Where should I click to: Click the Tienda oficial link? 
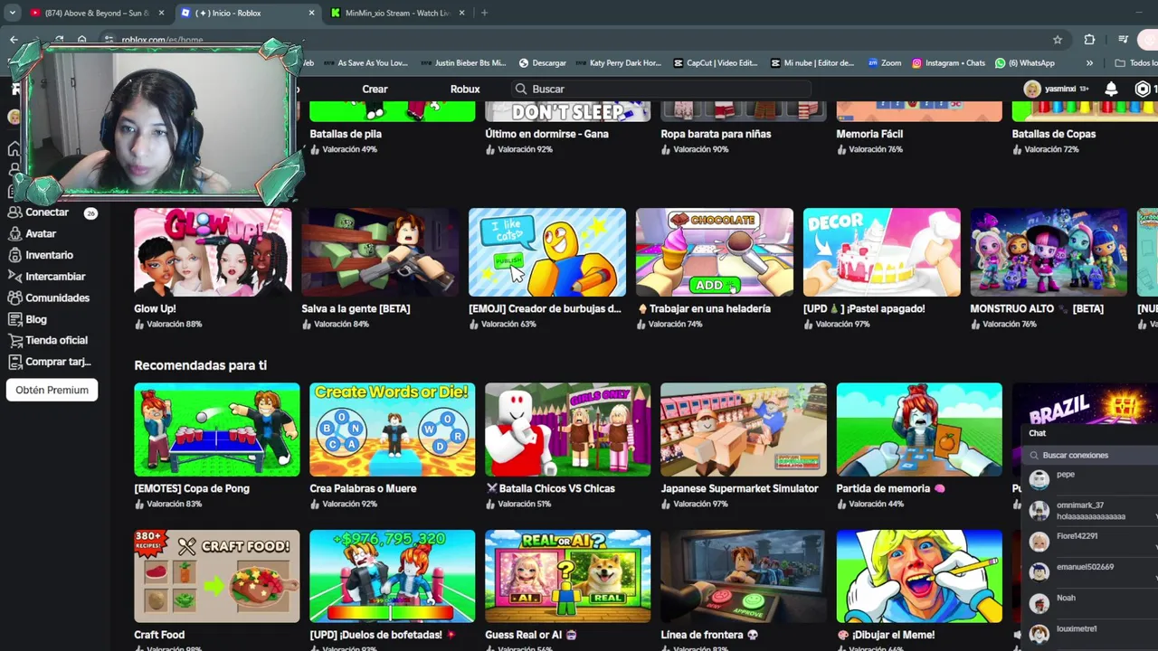tap(56, 340)
